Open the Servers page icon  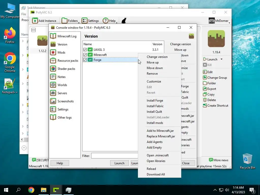point(53,93)
